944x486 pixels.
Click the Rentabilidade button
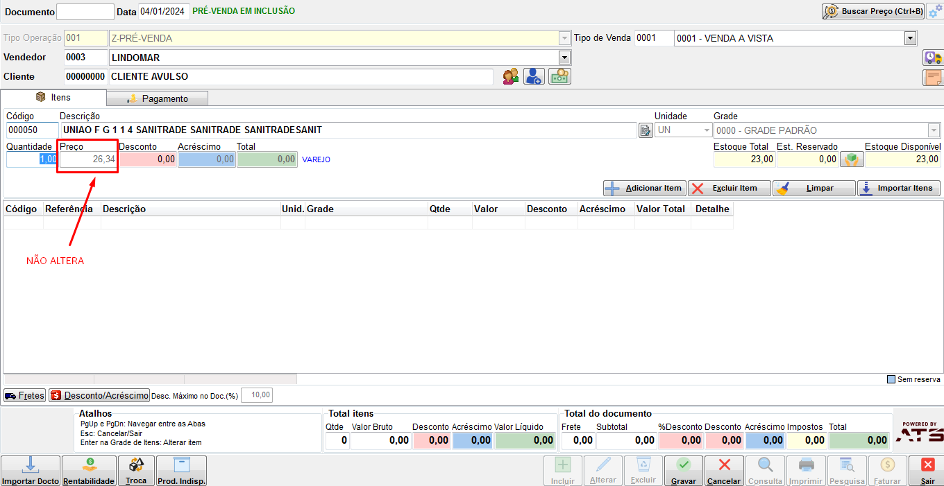click(x=89, y=471)
